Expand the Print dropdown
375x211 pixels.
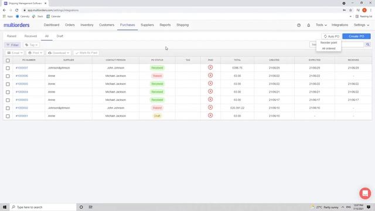click(x=35, y=53)
